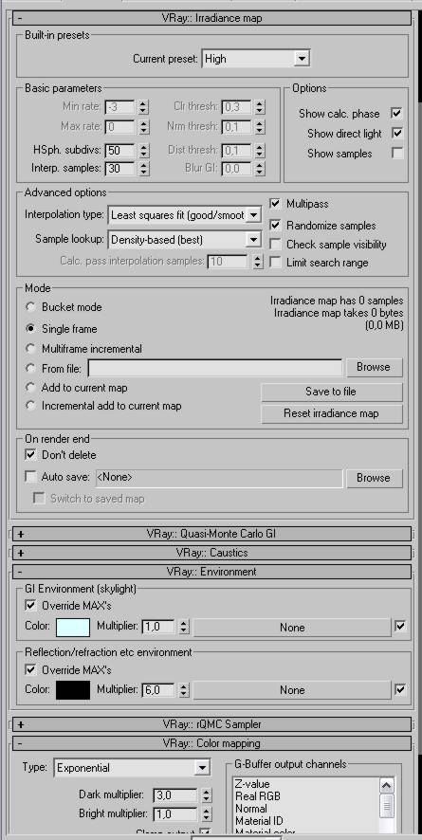Click the GI Environment None map button
This screenshot has height=840, width=422.
pyautogui.click(x=292, y=627)
